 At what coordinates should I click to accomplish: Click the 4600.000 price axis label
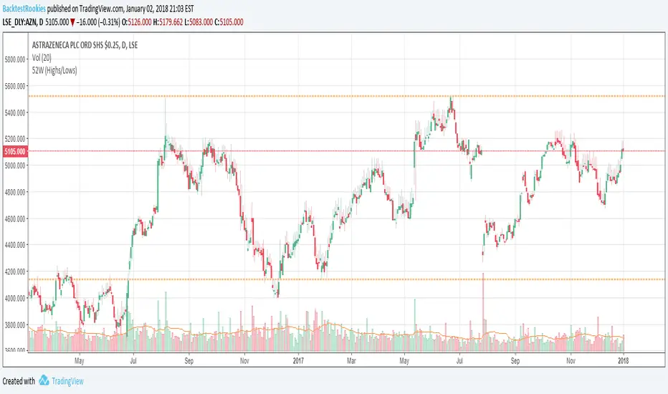(15, 218)
